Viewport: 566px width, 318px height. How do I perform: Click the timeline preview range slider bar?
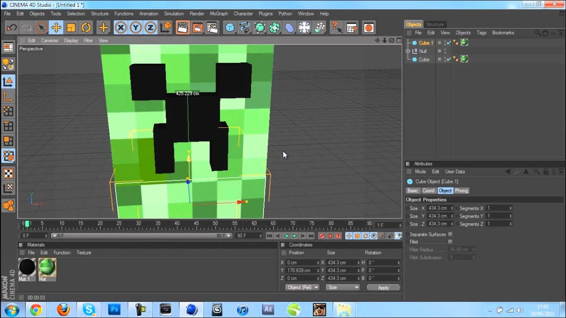(141, 236)
